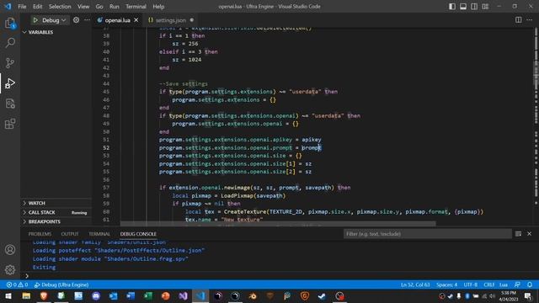Open the Run and Debug view
The height and width of the screenshot is (303, 539).
pyautogui.click(x=10, y=83)
